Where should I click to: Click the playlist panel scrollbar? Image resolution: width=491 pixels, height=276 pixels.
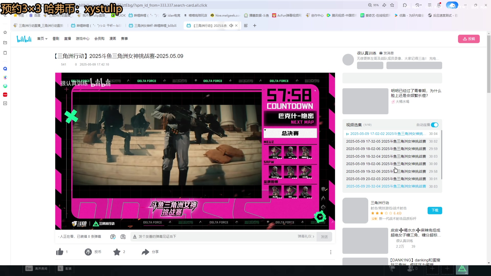pyautogui.click(x=441, y=155)
